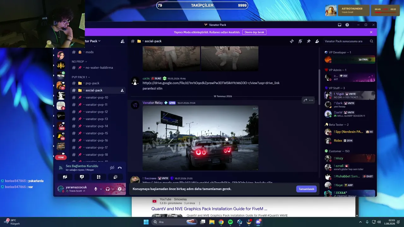
Task: Seek in AstroThunder music progress bar
Action: tap(385, 13)
